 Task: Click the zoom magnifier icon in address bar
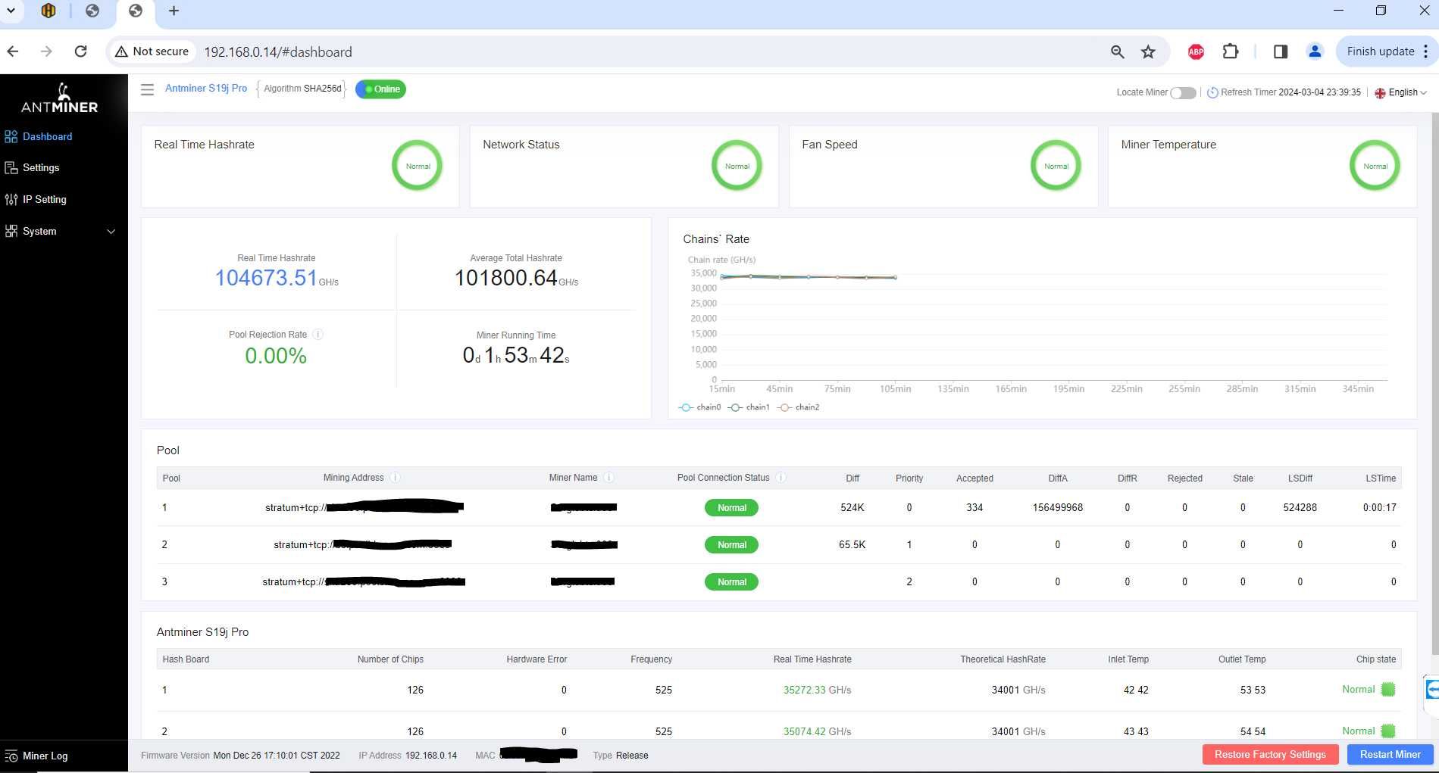(1117, 51)
